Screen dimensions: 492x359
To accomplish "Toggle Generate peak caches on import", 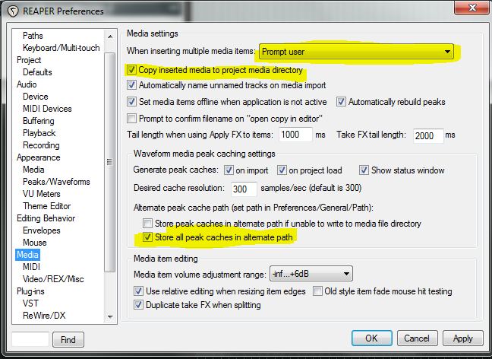I will [x=229, y=170].
